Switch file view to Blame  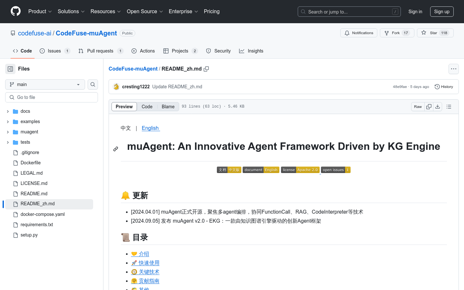pos(168,107)
